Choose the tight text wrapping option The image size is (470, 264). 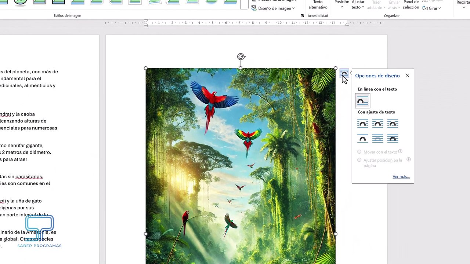(377, 124)
